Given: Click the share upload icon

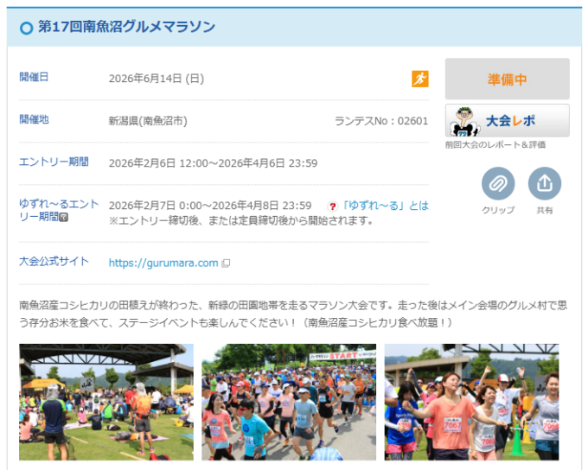Looking at the screenshot, I should click(545, 183).
